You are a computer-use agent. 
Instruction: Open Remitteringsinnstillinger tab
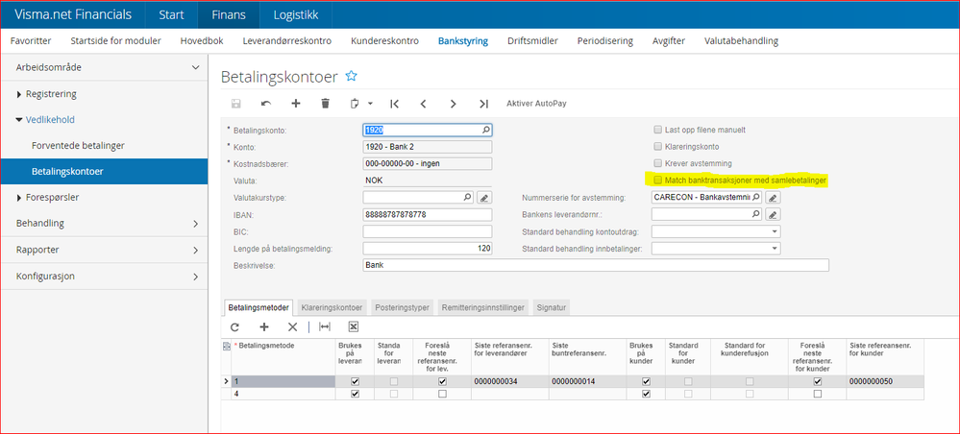click(483, 308)
